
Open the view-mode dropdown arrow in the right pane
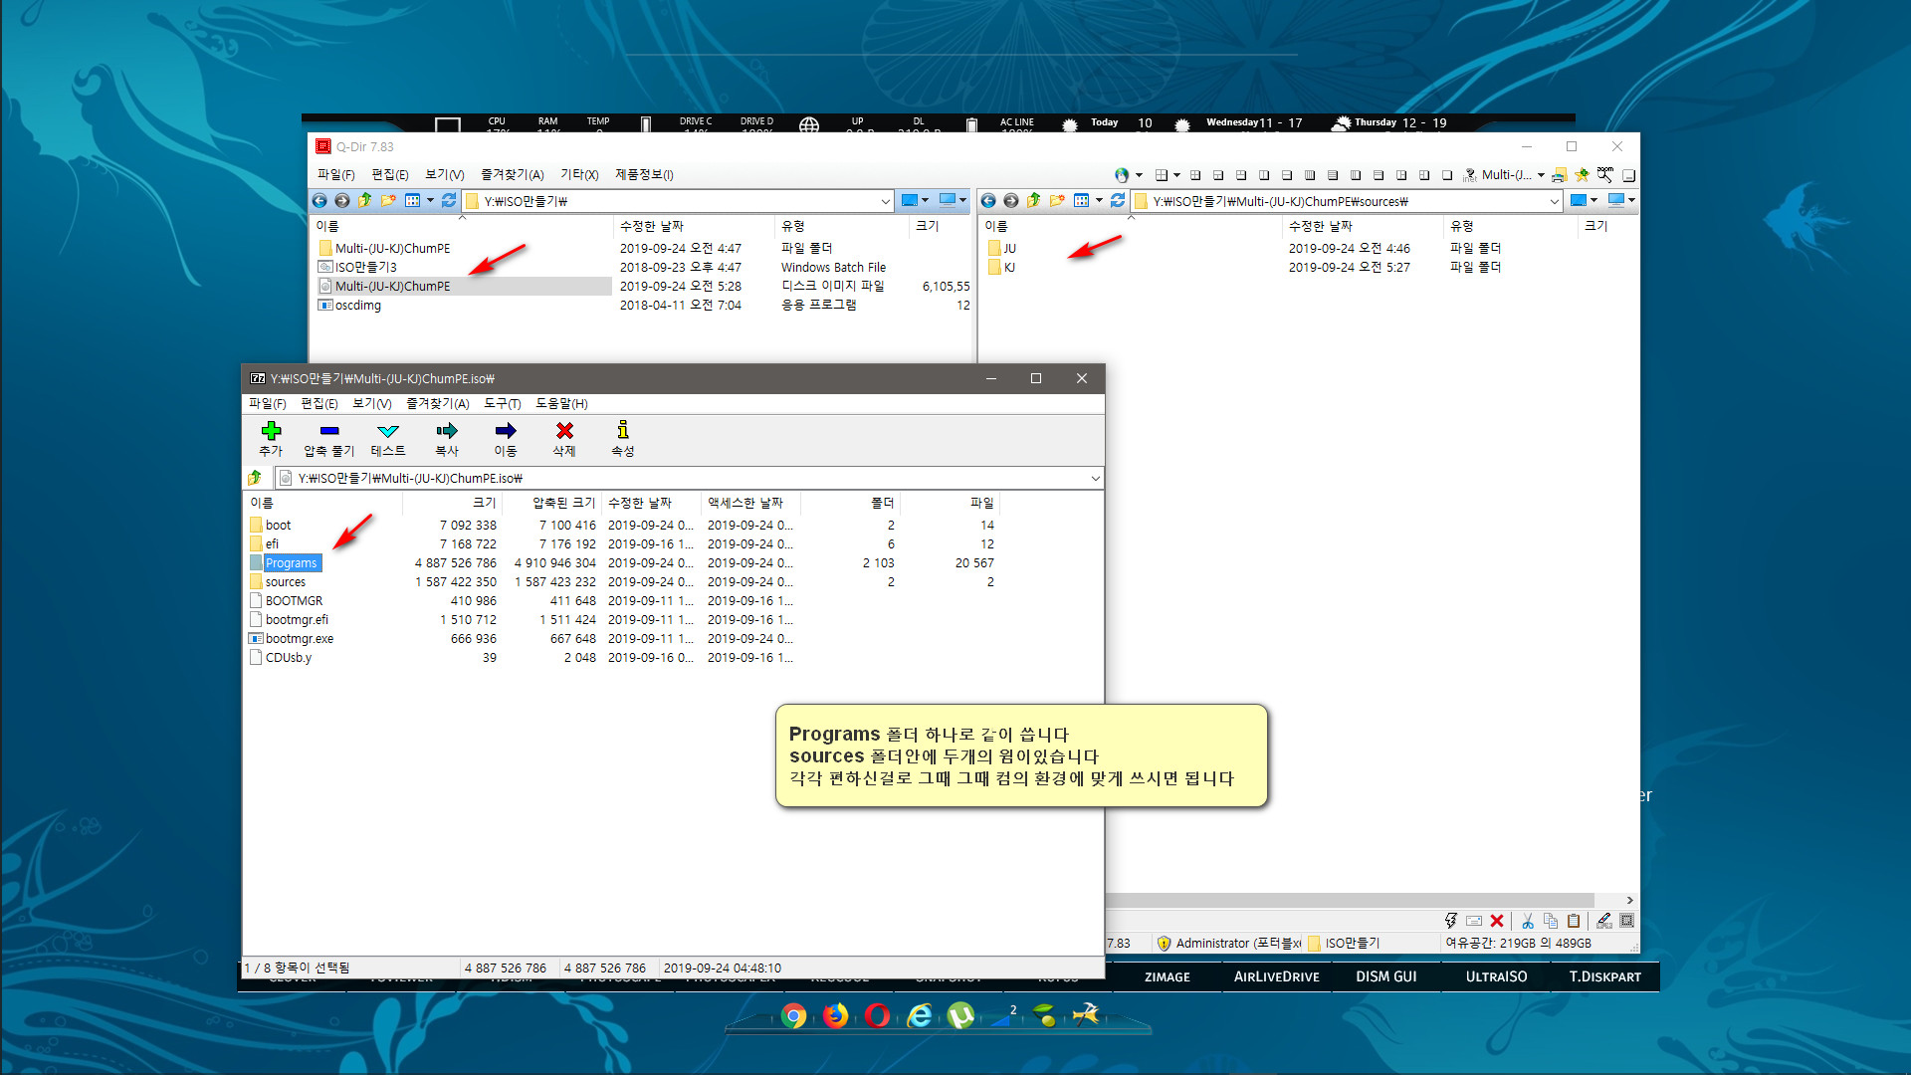coord(1099,201)
